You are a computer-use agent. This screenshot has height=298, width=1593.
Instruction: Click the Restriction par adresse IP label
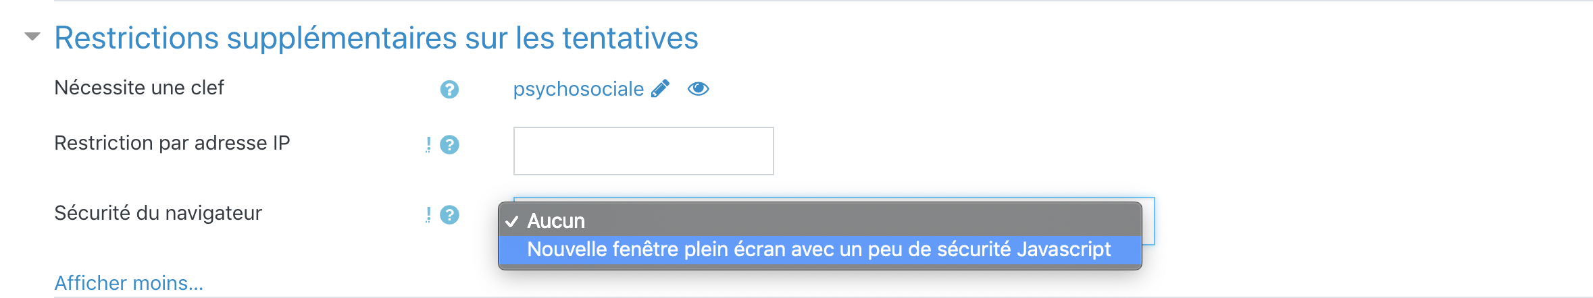point(172,143)
